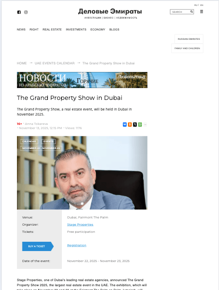
Task: Click the Russian Emirates button
Action: (189, 39)
